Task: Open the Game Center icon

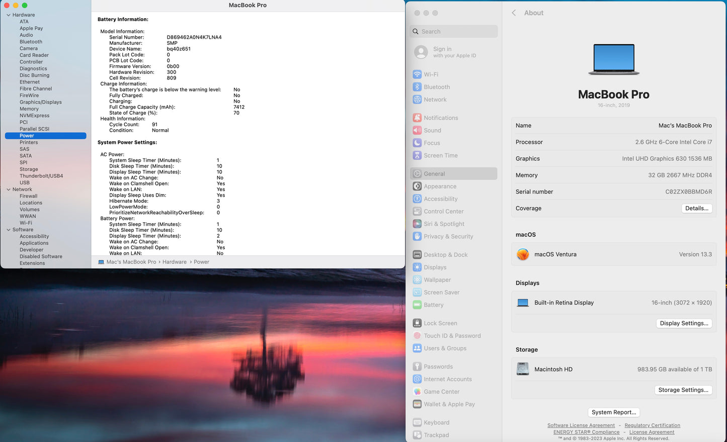Action: click(417, 392)
